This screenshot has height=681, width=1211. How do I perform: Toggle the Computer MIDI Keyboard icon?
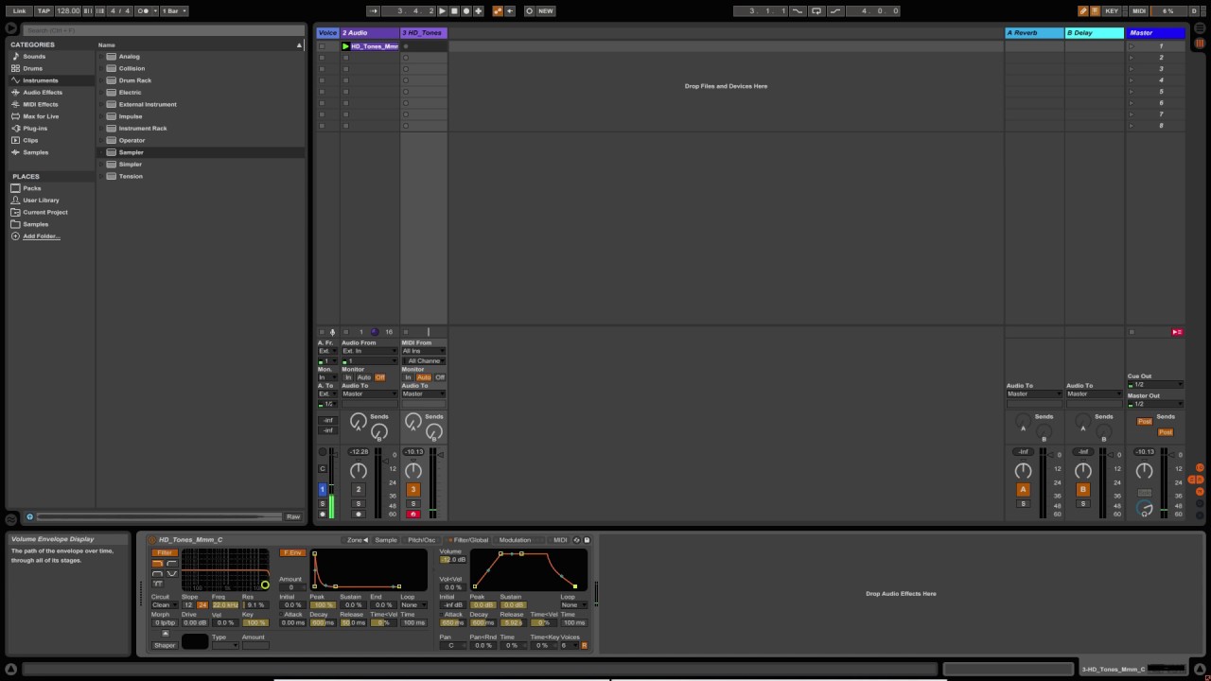pos(1095,11)
